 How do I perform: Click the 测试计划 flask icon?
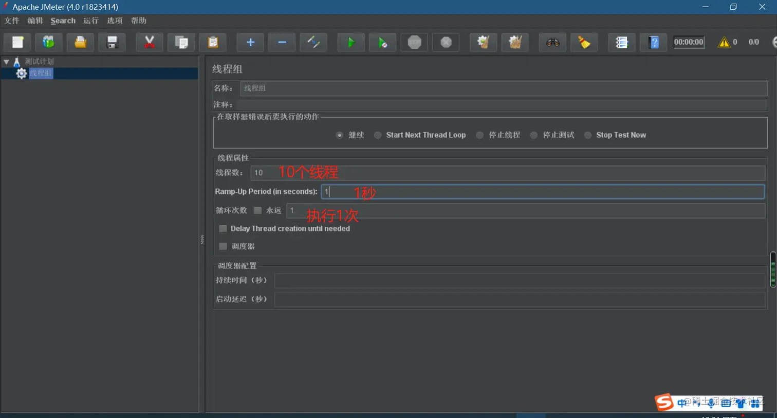16,62
